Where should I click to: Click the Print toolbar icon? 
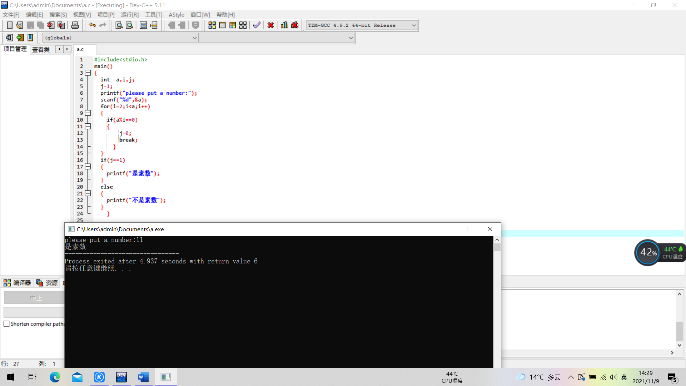[x=75, y=25]
